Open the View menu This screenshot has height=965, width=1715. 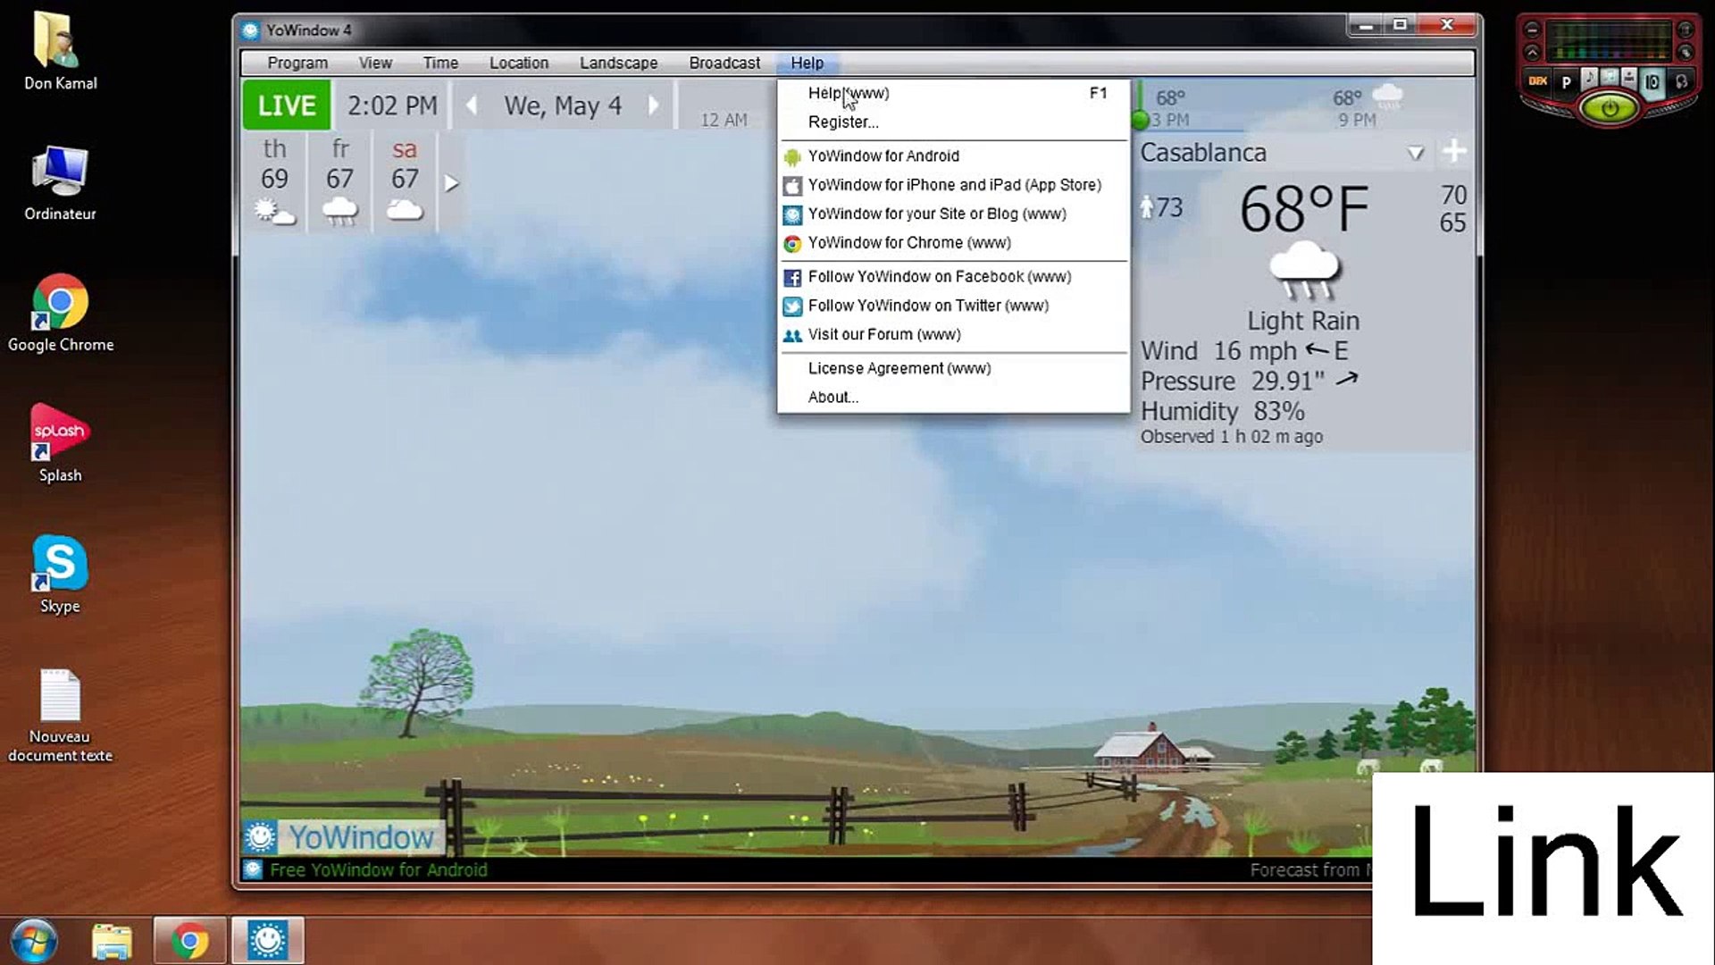point(375,63)
